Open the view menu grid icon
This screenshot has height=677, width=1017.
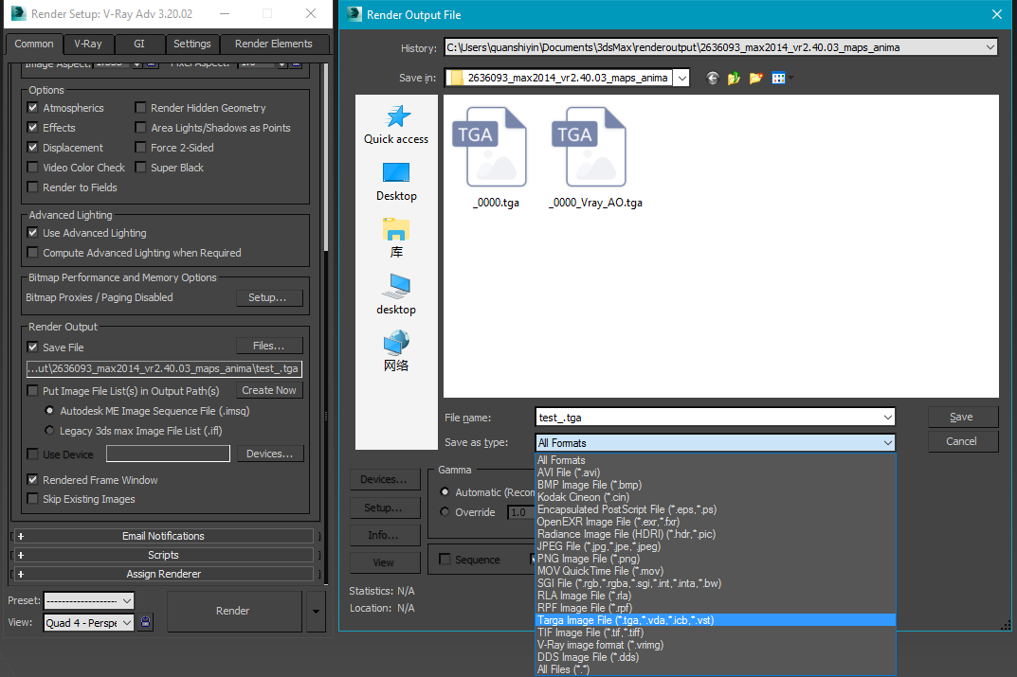click(779, 79)
